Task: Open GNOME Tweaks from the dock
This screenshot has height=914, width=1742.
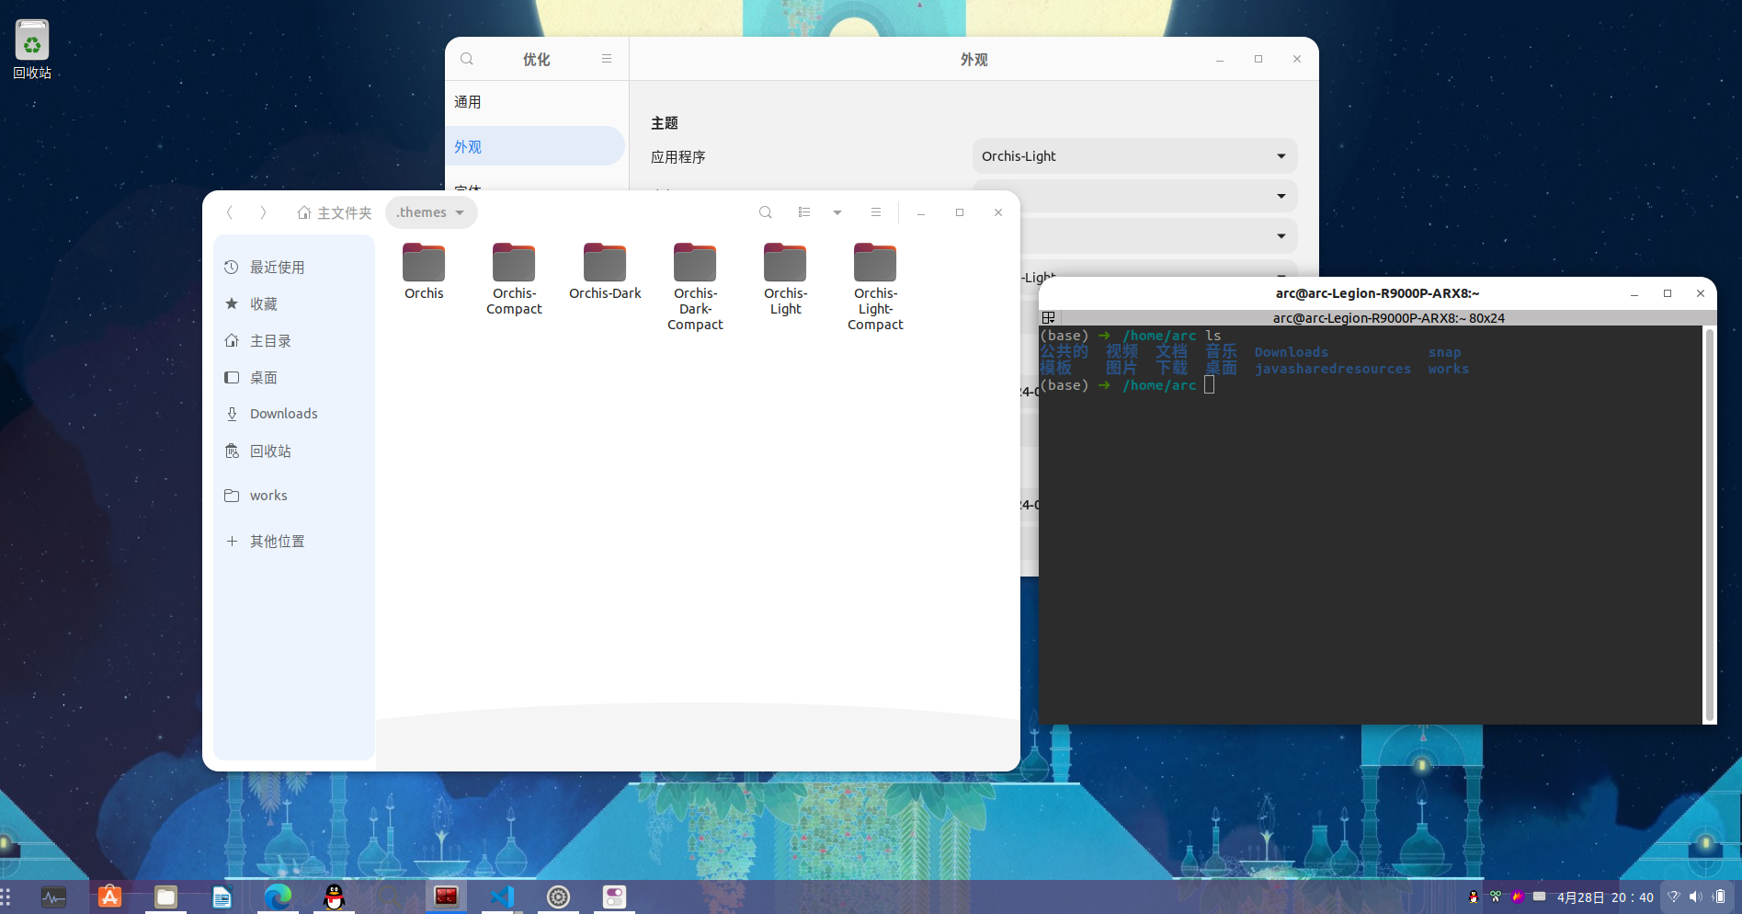Action: pos(614,897)
